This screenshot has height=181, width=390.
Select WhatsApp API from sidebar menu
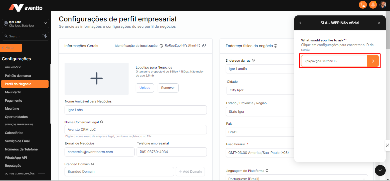pos(16,158)
